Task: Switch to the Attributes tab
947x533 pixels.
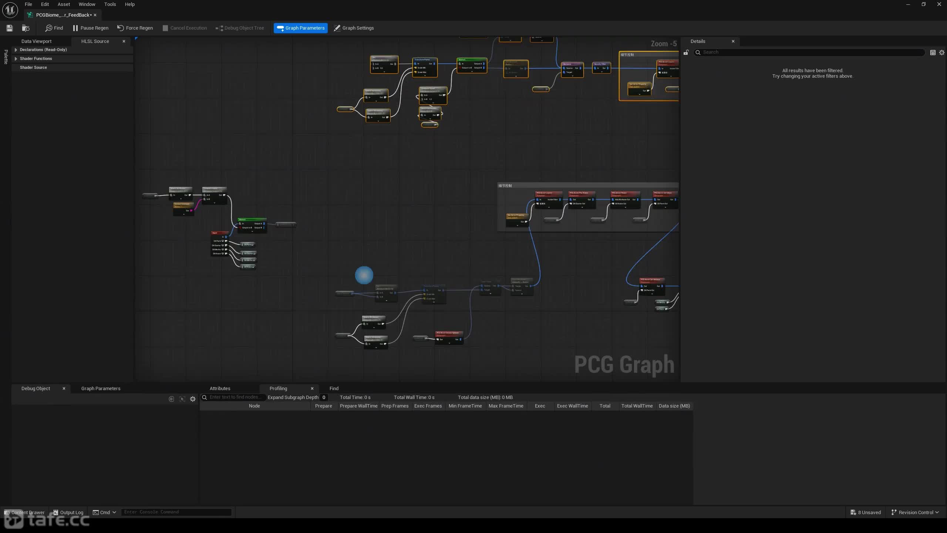Action: [x=220, y=388]
